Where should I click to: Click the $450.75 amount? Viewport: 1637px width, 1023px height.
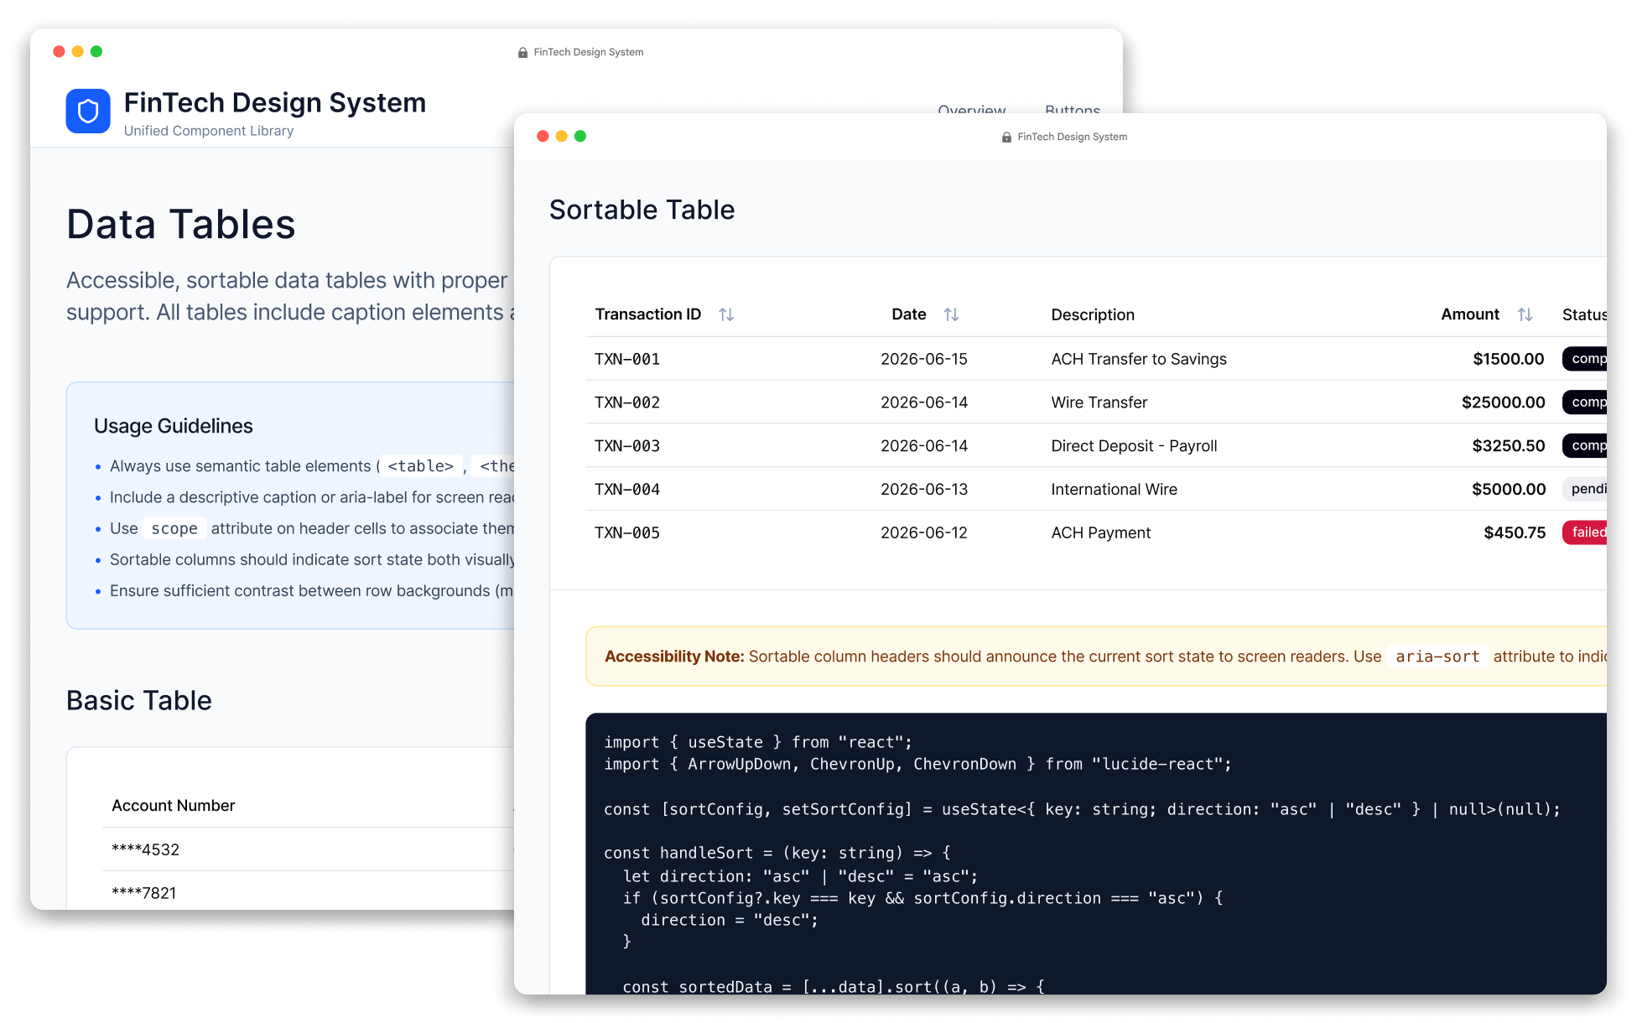[x=1515, y=533]
